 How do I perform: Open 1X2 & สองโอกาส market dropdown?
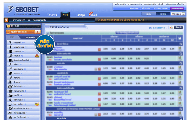(x=158, y=28)
